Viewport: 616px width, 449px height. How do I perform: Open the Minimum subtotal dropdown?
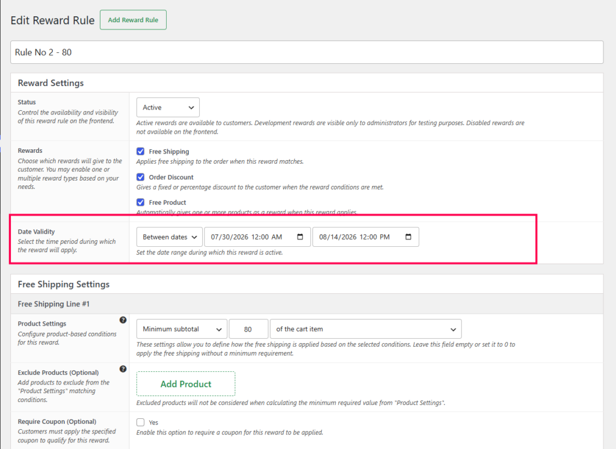click(x=182, y=329)
